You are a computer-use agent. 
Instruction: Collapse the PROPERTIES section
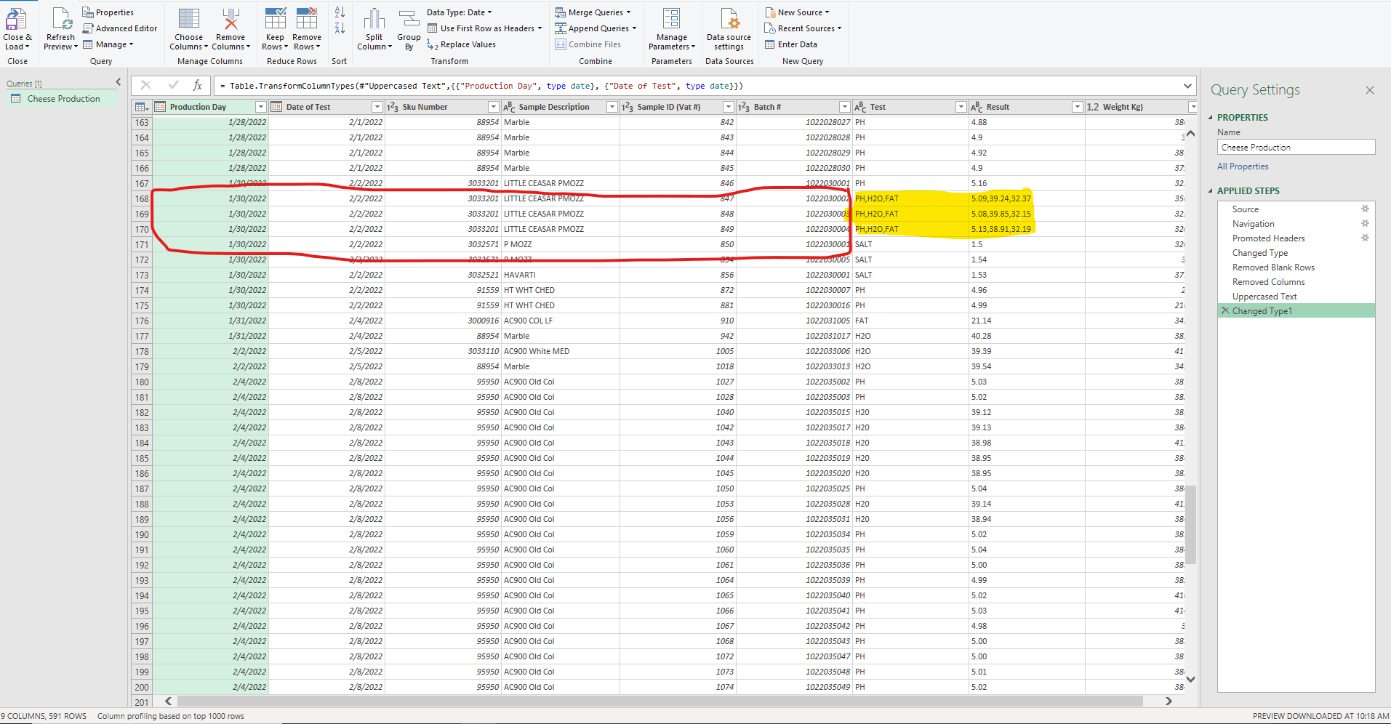[1211, 117]
